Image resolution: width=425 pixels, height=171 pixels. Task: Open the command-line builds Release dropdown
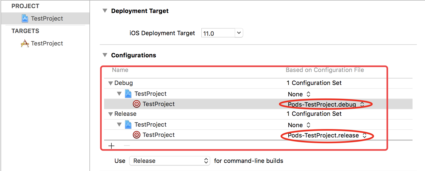point(170,161)
